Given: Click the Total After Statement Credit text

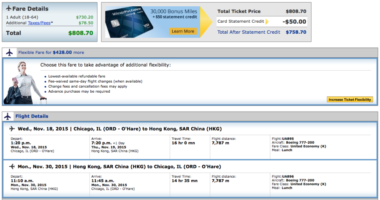Looking at the screenshot, I should 248,32.
